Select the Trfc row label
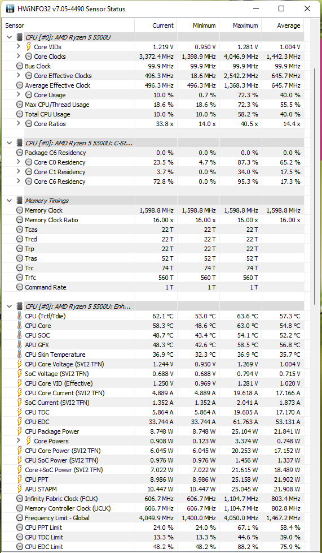This screenshot has width=322, height=553. 30,278
